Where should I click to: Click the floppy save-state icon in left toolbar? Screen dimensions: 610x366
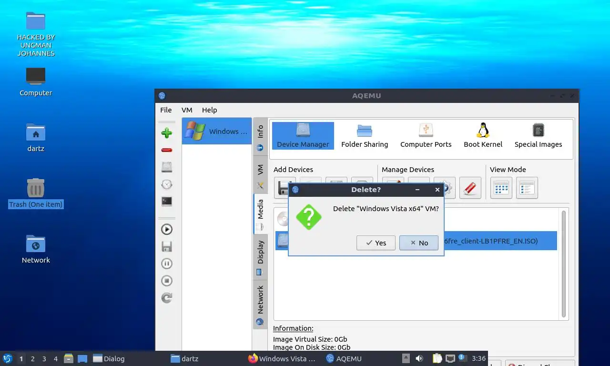coord(167,246)
